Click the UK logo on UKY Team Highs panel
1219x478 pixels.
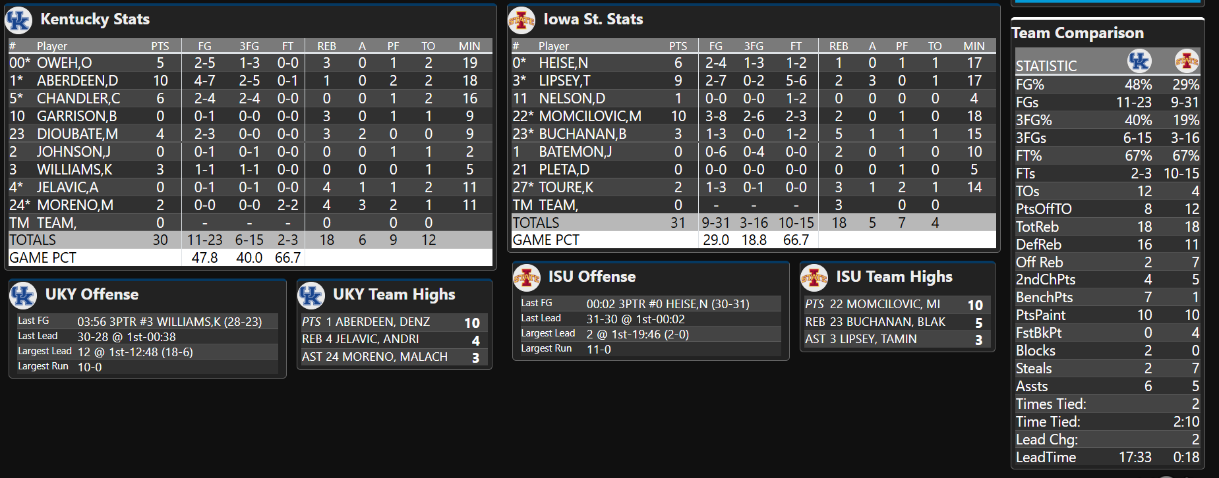tap(311, 294)
